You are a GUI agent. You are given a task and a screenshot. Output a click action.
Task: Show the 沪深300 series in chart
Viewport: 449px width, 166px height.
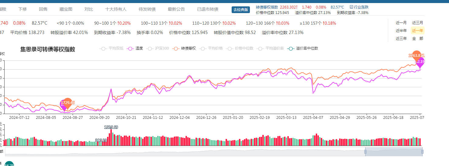pyautogui.click(x=158, y=48)
